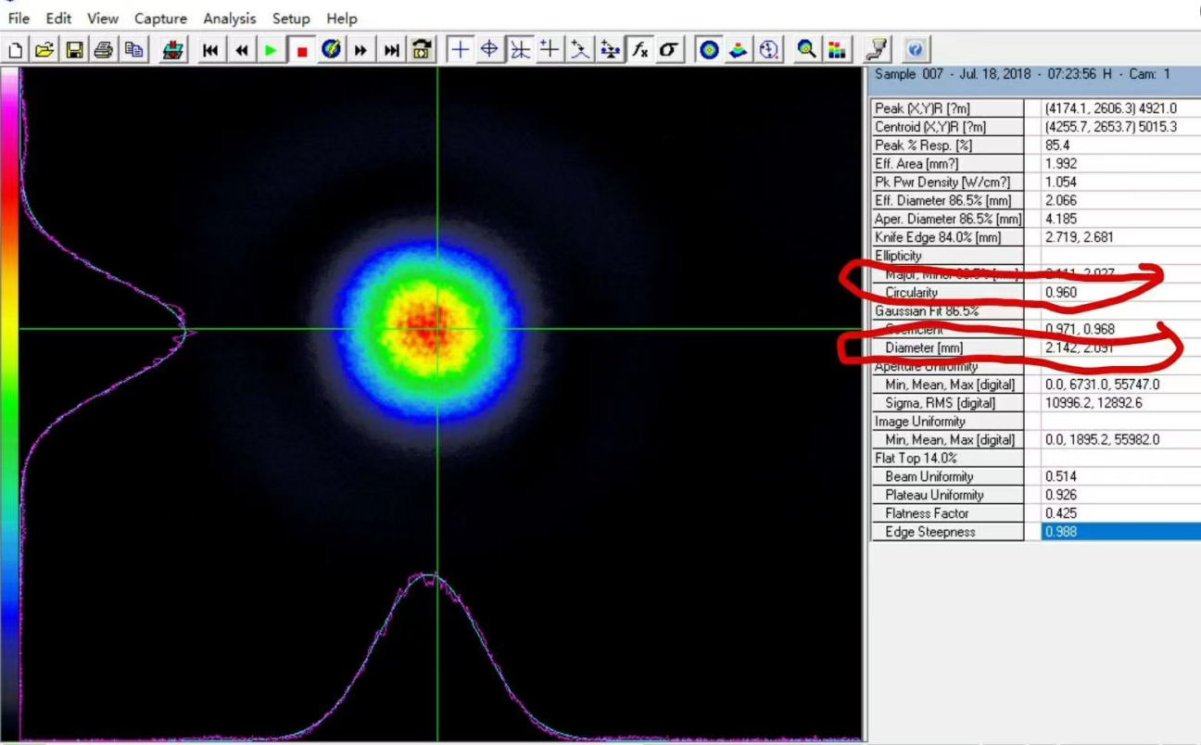This screenshot has width=1201, height=745.
Task: Toggle the fx computations icon
Action: tap(639, 50)
